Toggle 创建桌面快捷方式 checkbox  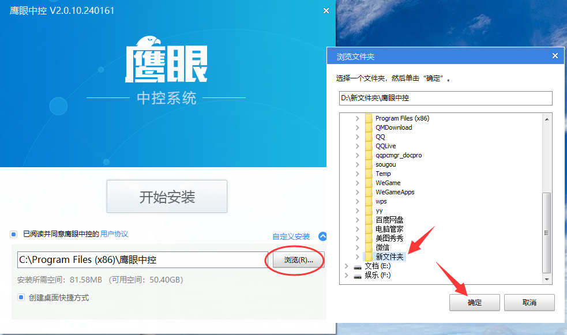[21, 298]
